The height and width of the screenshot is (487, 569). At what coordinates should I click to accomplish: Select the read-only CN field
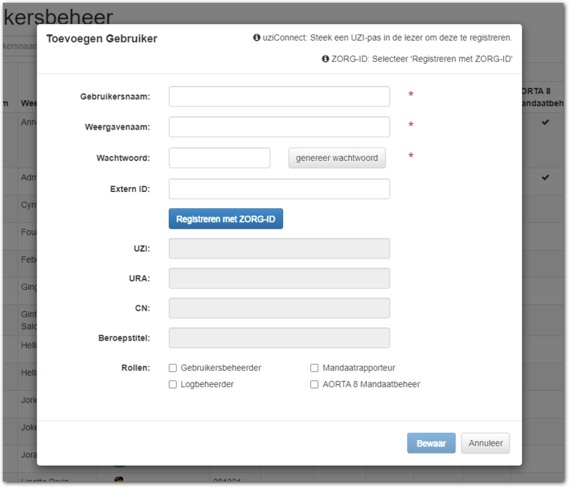click(279, 308)
